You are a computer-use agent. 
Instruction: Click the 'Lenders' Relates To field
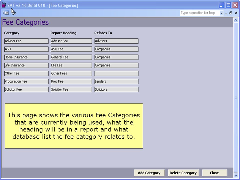[116, 81]
